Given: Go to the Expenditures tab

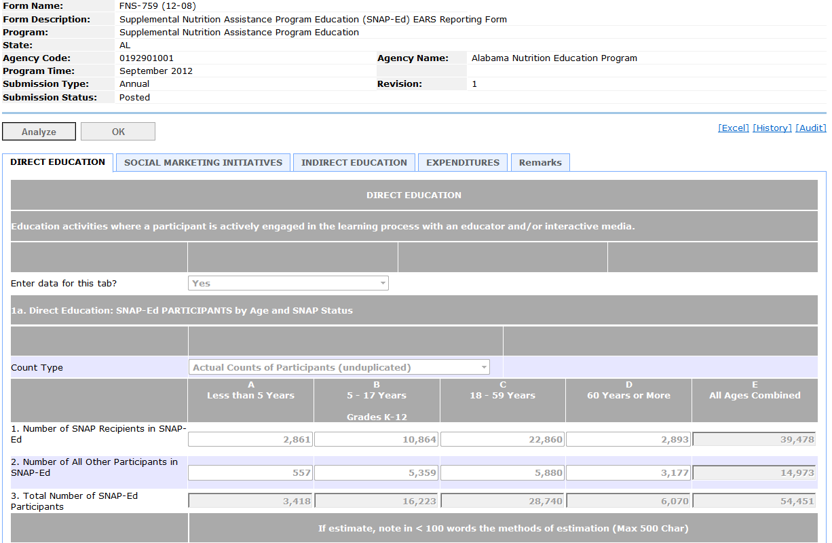Looking at the screenshot, I should 462,163.
